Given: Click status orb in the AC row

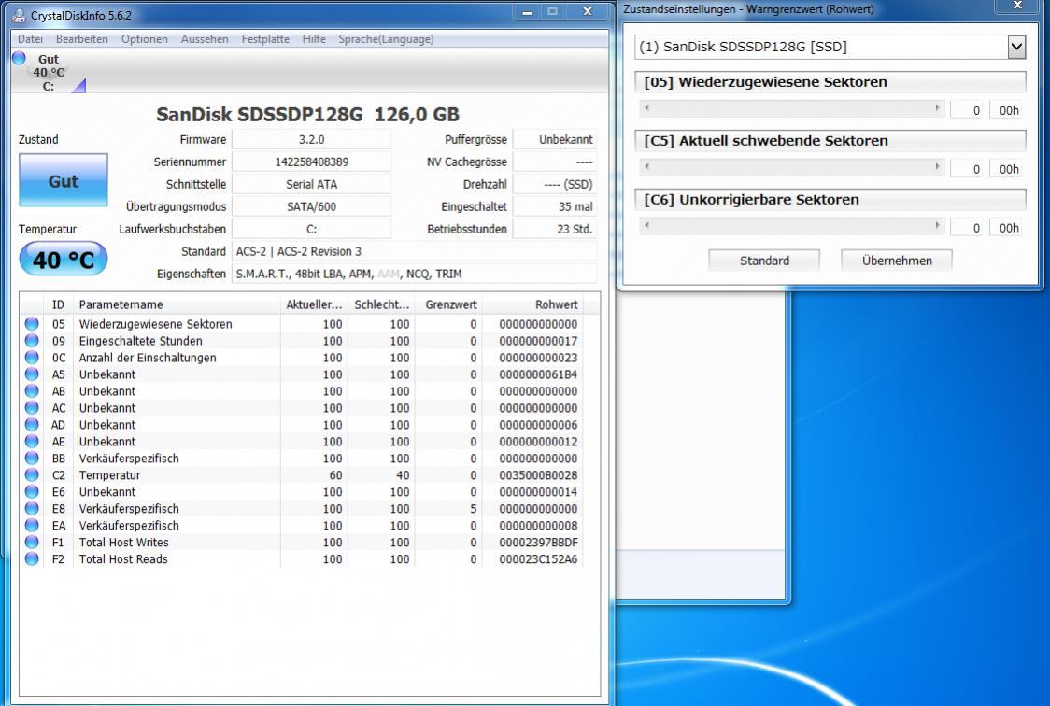Looking at the screenshot, I should pos(32,407).
